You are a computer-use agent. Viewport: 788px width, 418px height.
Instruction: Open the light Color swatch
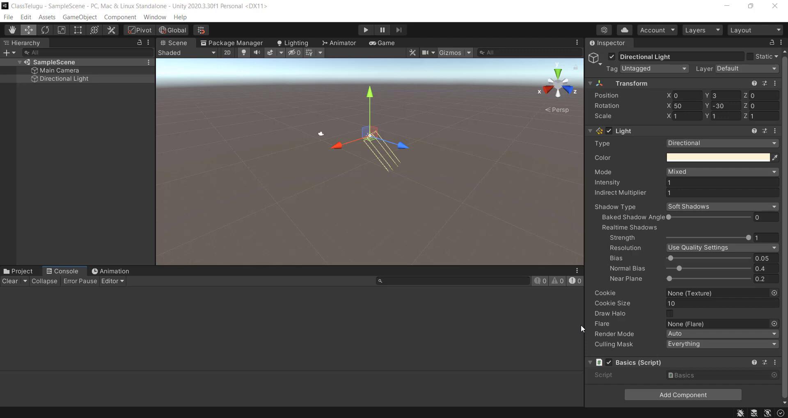(x=718, y=158)
